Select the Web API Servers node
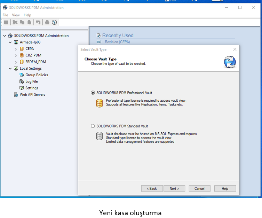Screen dimensions: 262x218 [32, 94]
